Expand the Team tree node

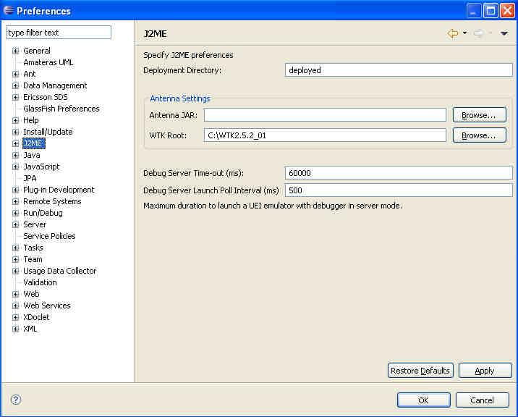click(15, 259)
